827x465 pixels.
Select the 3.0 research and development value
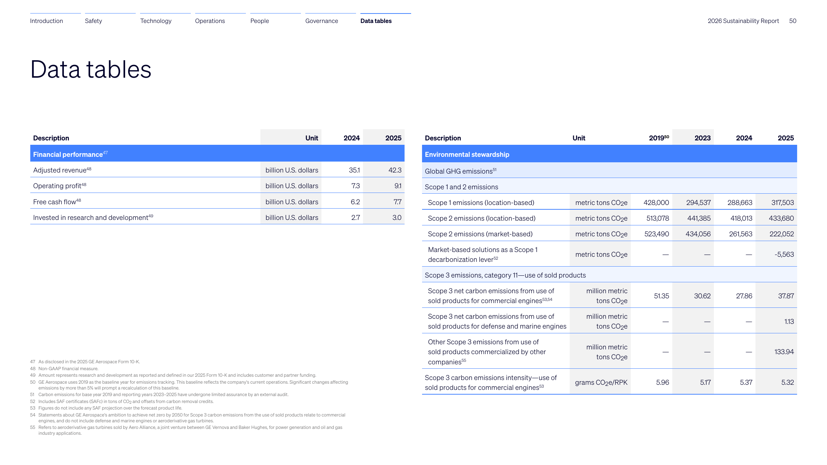(397, 217)
